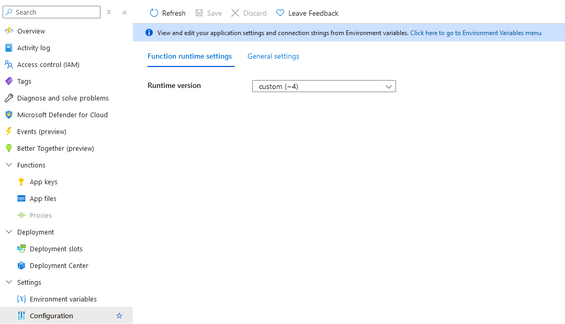Click the App files code icon
Image resolution: width=565 pixels, height=324 pixels.
(x=21, y=198)
